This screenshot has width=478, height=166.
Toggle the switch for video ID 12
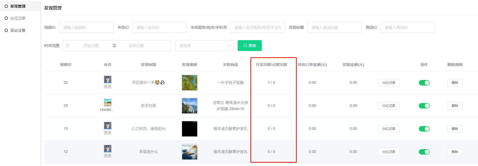point(424,152)
